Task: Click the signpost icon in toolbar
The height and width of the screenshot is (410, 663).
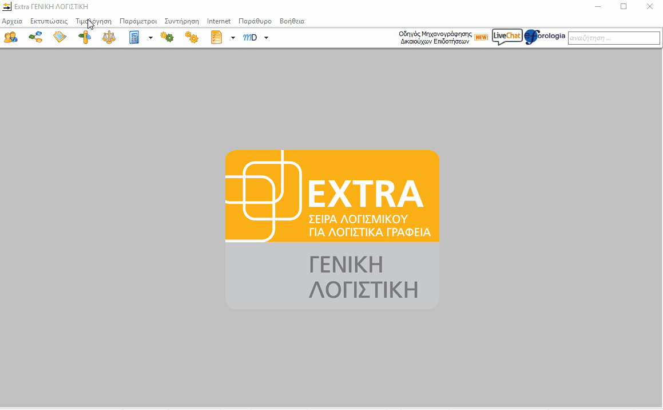Action: point(85,38)
